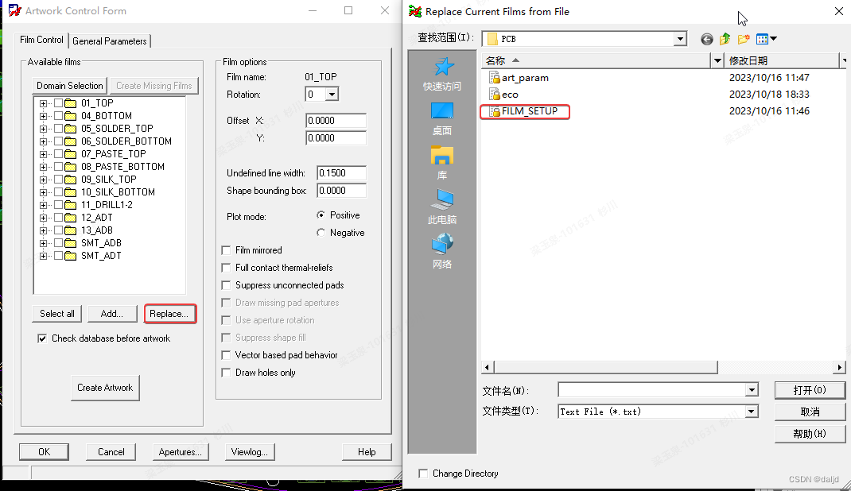Switch to the General Parameters tab
Screen dimensions: 851x491
tap(110, 41)
